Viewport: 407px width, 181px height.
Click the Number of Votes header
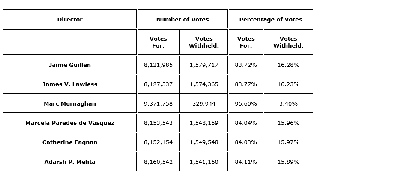coord(183,19)
